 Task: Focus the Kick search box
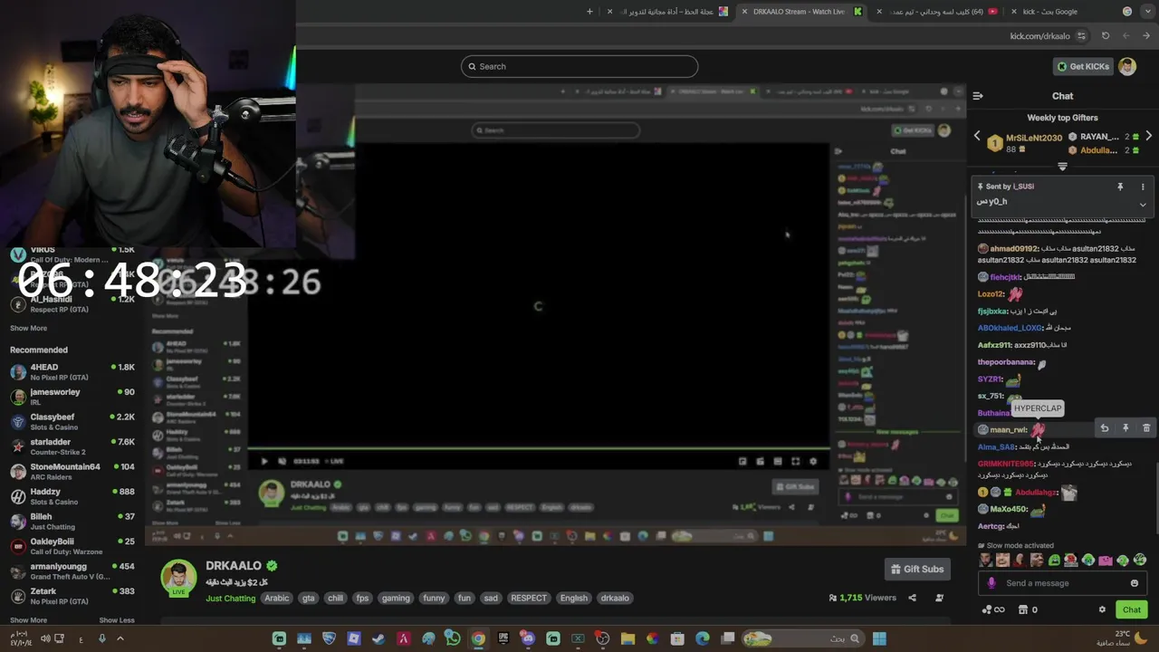click(x=579, y=66)
